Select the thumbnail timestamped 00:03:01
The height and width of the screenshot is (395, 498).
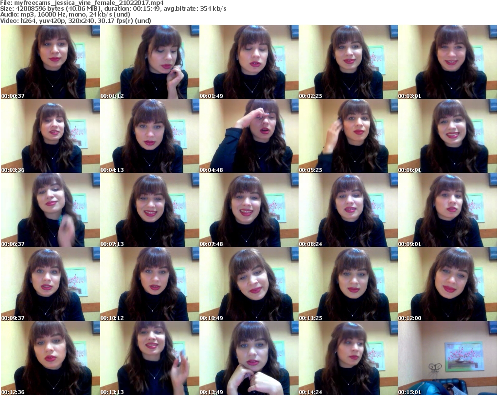447,62
